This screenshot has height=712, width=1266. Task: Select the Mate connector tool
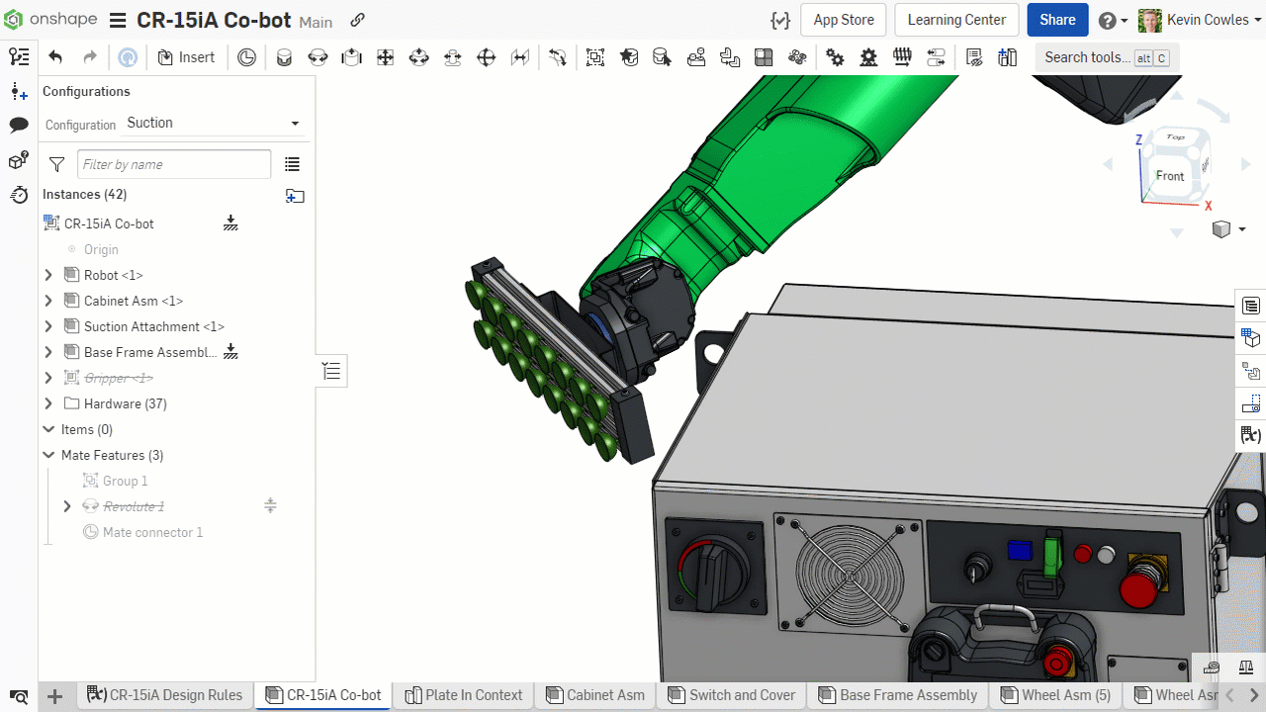(x=247, y=57)
